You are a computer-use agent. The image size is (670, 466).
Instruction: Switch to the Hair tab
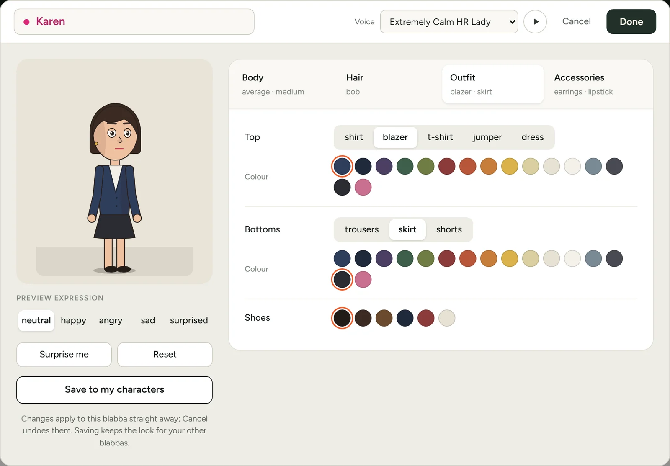point(389,84)
